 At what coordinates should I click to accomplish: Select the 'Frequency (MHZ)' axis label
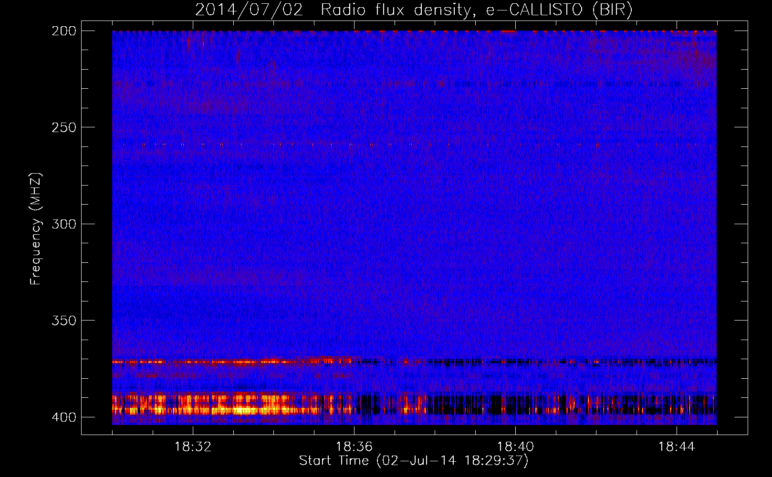click(36, 229)
